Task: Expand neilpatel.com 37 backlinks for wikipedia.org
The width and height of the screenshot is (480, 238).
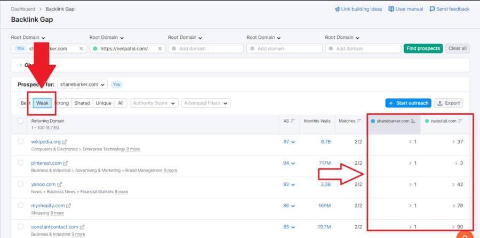Action: tap(458, 142)
